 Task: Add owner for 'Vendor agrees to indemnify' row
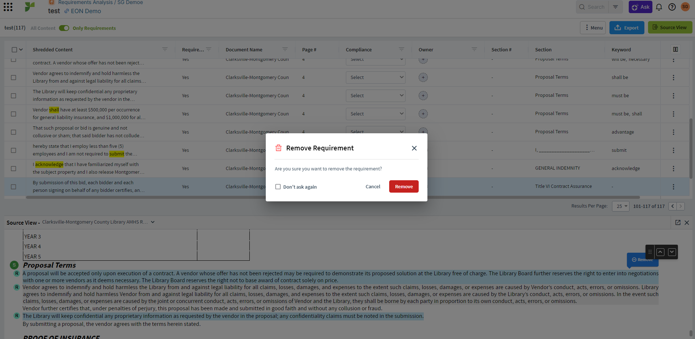pos(423,77)
